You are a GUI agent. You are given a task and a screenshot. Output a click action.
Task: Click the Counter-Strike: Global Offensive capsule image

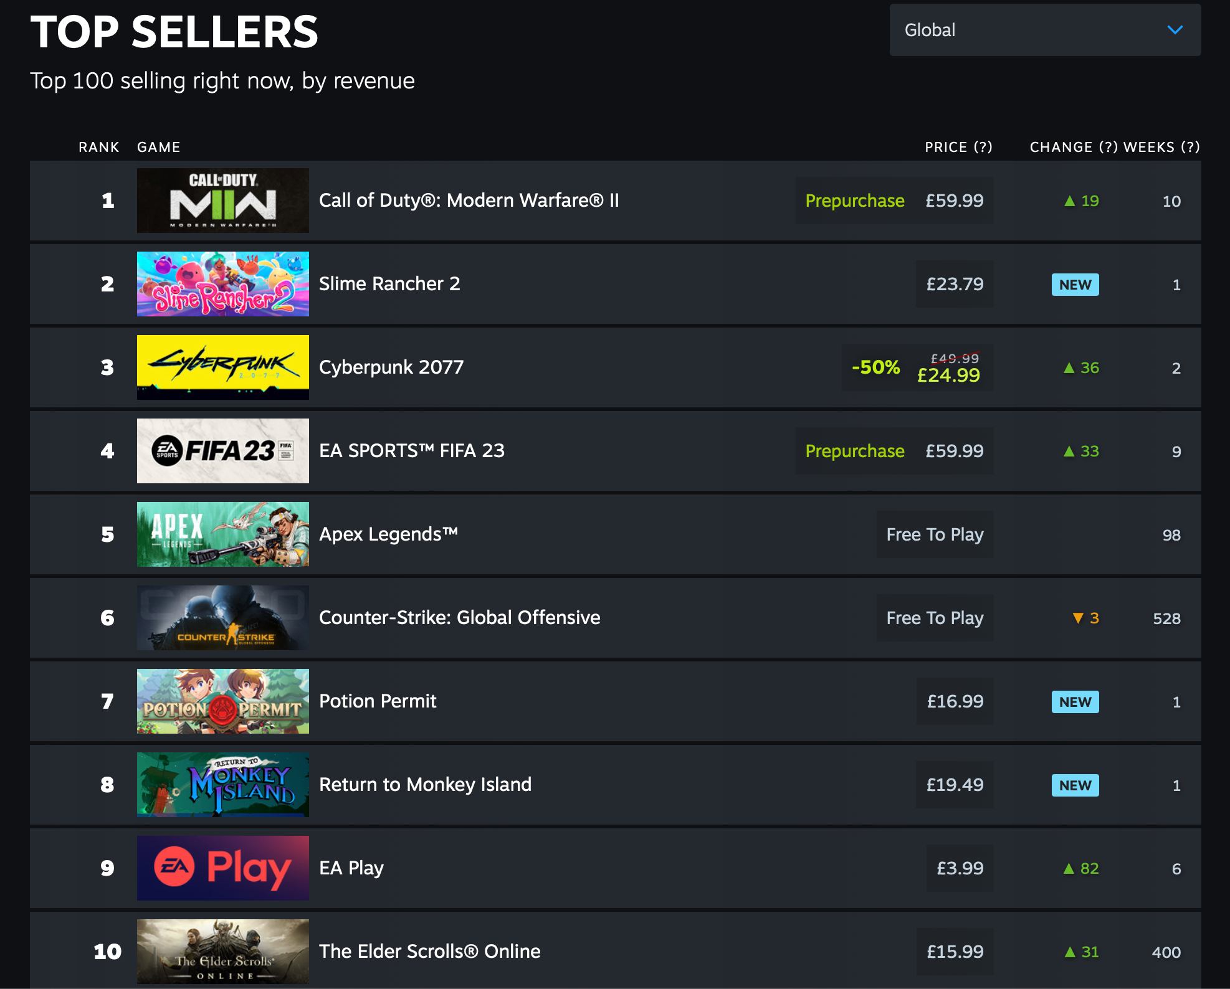(222, 618)
